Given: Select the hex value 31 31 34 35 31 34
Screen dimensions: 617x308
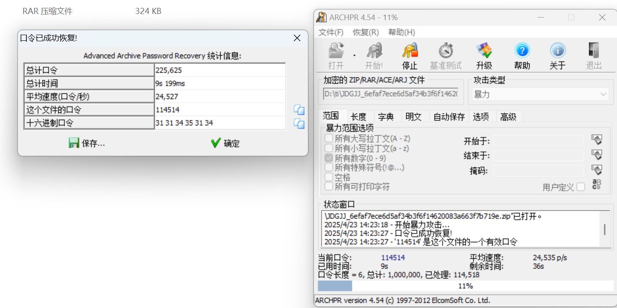Looking at the screenshot, I should [x=220, y=123].
